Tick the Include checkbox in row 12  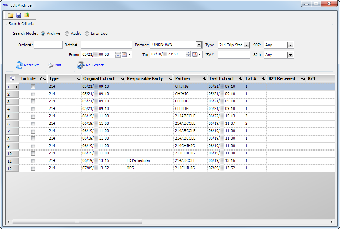33,168
